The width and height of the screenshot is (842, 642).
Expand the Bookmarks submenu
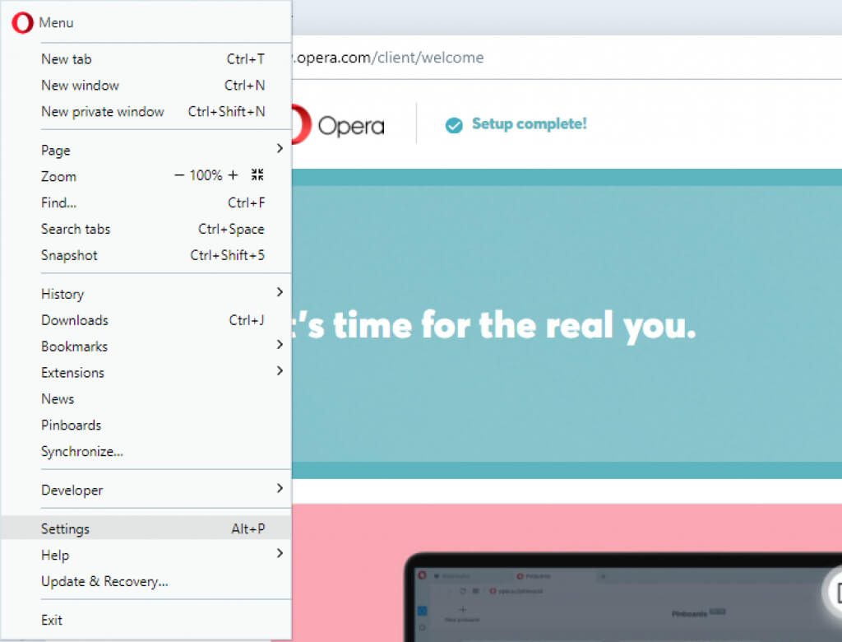tap(146, 347)
